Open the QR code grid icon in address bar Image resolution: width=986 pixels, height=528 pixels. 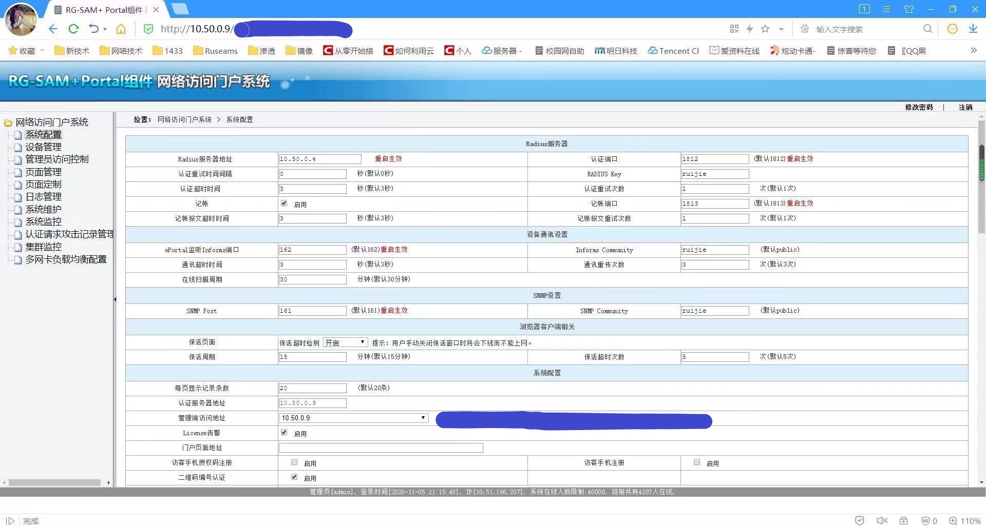(734, 29)
